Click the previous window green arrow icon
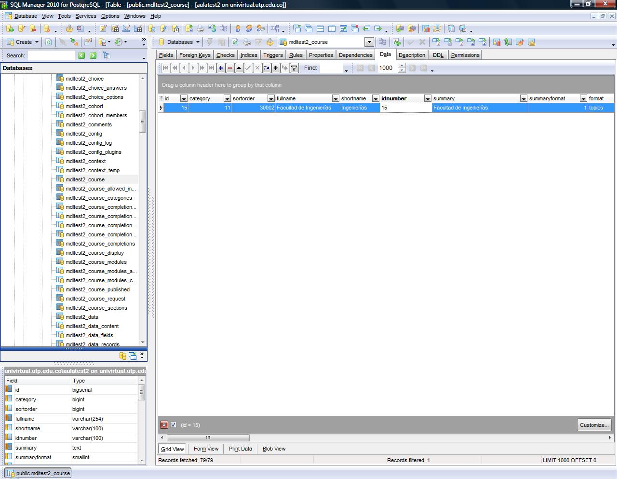Screen dimensions: 619x479 pos(366,29)
